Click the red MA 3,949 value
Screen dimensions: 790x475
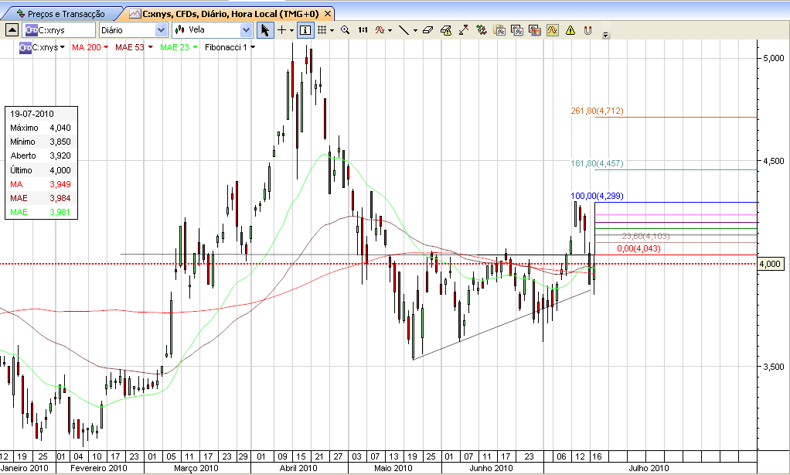(x=60, y=185)
